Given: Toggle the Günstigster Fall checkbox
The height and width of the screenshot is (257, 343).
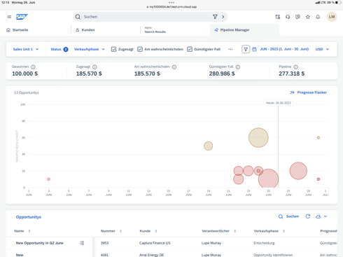Looking at the screenshot, I should pyautogui.click(x=190, y=49).
